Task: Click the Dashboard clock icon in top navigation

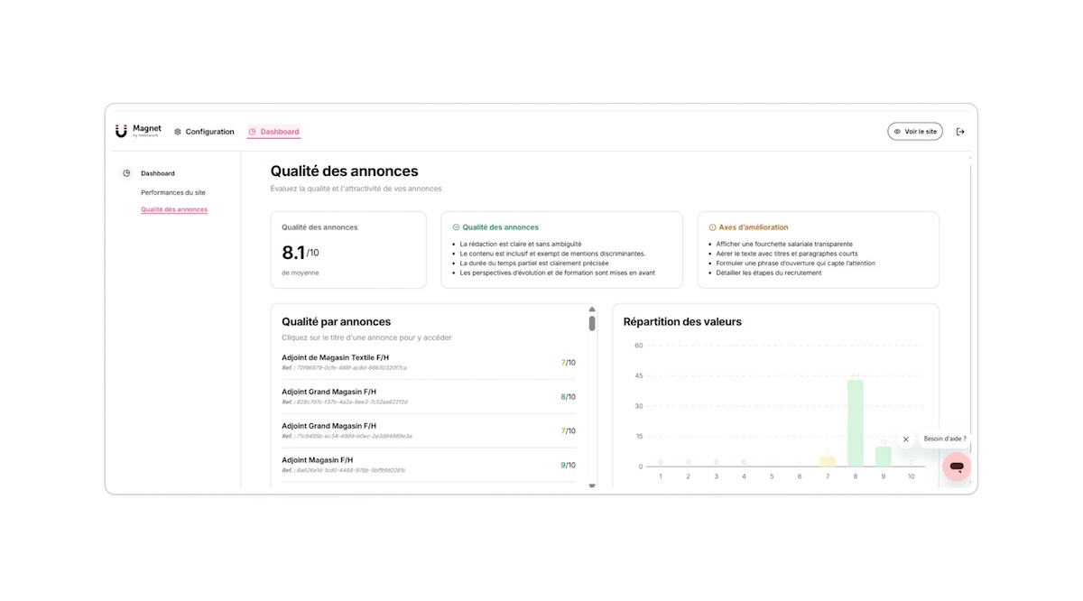Action: pos(253,132)
